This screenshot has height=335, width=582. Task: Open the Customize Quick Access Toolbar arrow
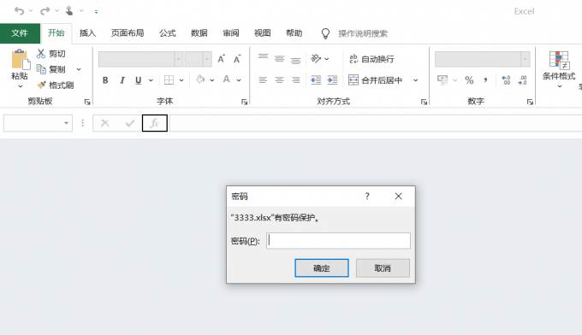pos(96,12)
